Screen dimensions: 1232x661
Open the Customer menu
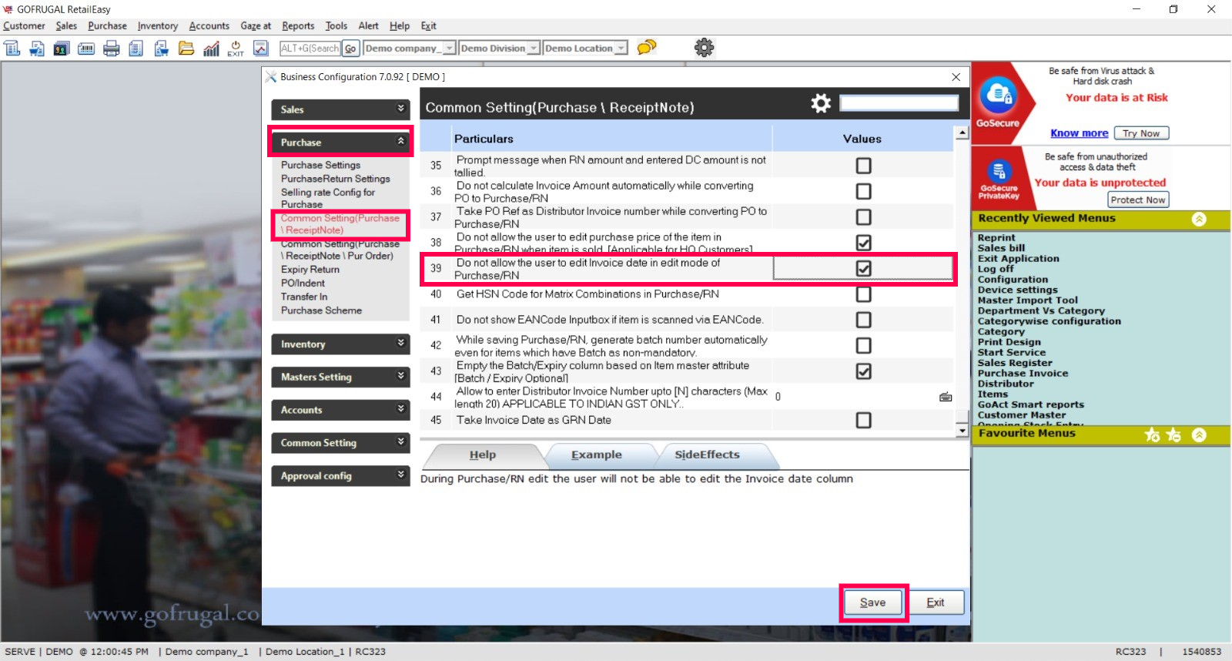pyautogui.click(x=24, y=26)
